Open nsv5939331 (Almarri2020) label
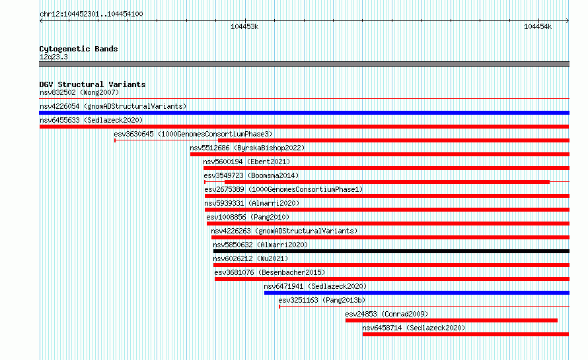588x360 pixels. pyautogui.click(x=252, y=203)
